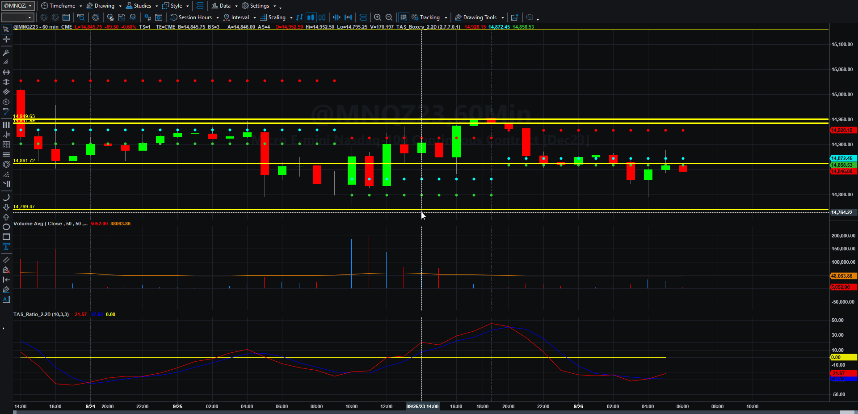Image resolution: width=858 pixels, height=414 pixels.
Task: Open the Studies menu
Action: coord(142,6)
